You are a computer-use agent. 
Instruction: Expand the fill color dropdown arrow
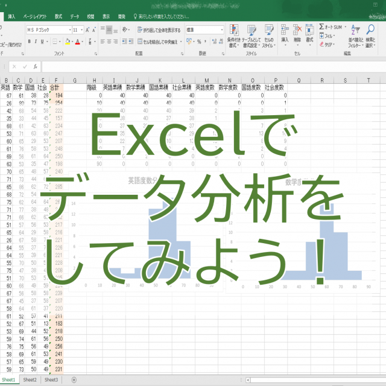click(x=72, y=42)
